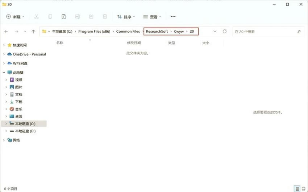Click the 在 20 中搜索 search box
The image size is (308, 192).
tap(265, 32)
